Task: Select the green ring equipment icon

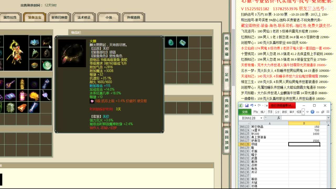Action: coord(35,53)
